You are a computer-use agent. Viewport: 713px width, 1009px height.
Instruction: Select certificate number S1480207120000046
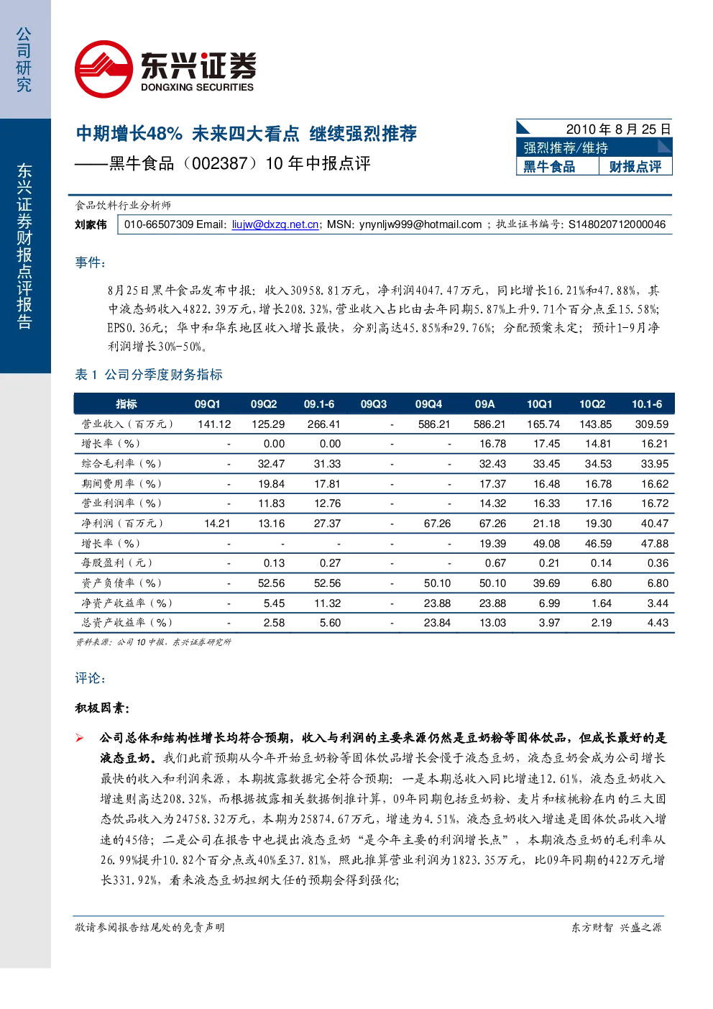(x=617, y=224)
